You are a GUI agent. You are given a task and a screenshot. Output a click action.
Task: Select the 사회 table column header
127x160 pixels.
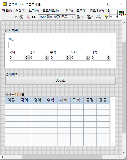pos(64,100)
